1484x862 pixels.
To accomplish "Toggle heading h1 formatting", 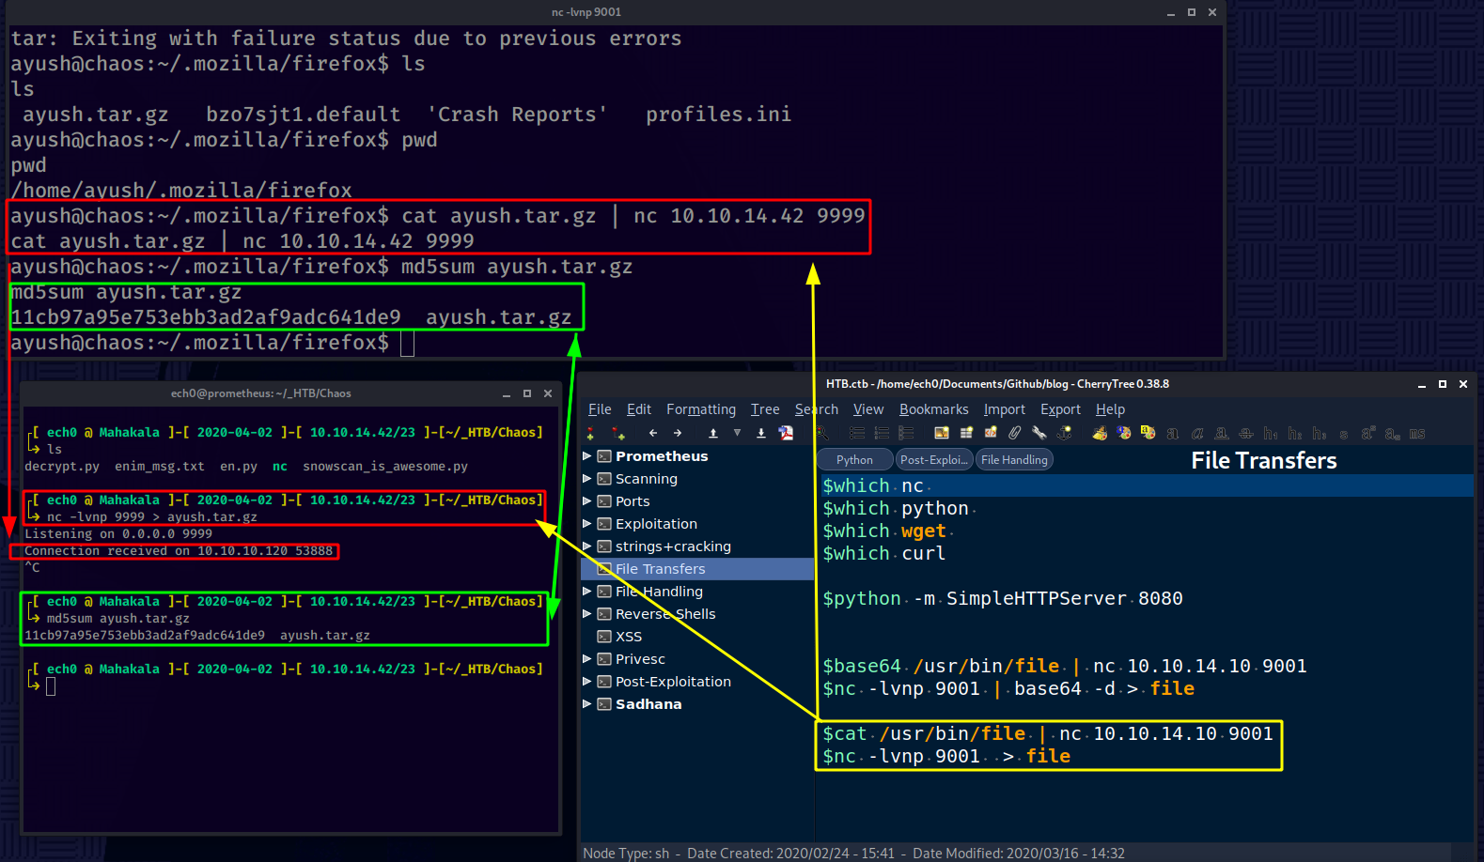I will pos(1270,433).
